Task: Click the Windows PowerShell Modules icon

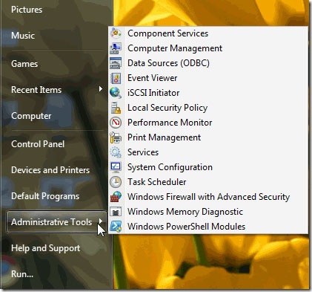Action: coord(116,227)
